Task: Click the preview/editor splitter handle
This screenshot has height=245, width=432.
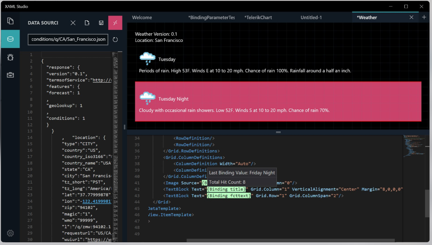Action: coord(278,132)
